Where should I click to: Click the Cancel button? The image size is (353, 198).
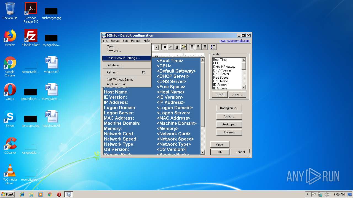240,152
